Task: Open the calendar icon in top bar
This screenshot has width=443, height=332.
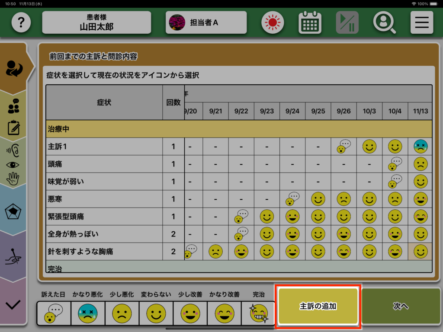Action: [310, 22]
